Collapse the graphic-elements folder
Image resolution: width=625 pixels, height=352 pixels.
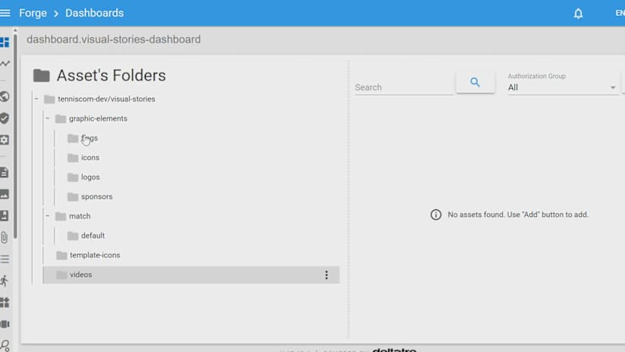point(47,118)
